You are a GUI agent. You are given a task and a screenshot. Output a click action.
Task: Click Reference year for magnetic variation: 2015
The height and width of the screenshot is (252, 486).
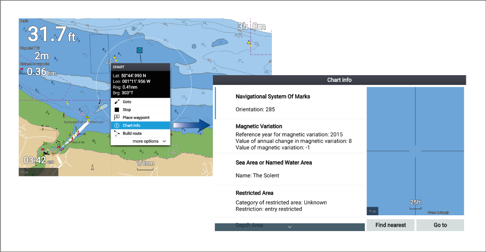[x=289, y=135]
